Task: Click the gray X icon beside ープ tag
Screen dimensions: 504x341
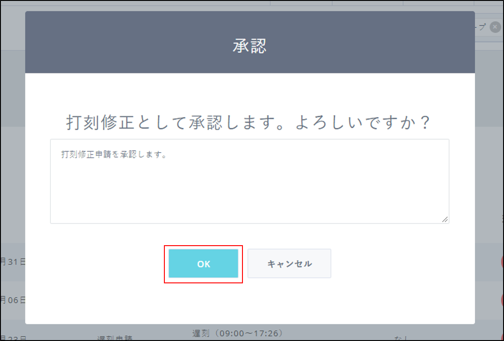Action: pos(495,27)
